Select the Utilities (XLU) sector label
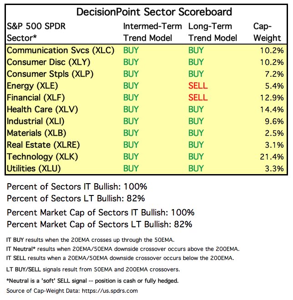The width and height of the screenshot is (293, 300). tap(34, 169)
